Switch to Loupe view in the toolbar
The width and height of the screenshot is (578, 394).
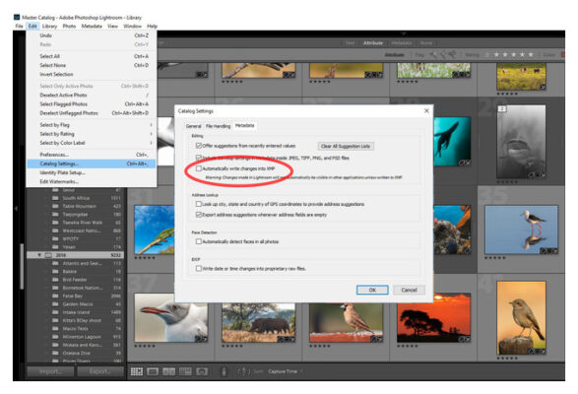pos(153,371)
